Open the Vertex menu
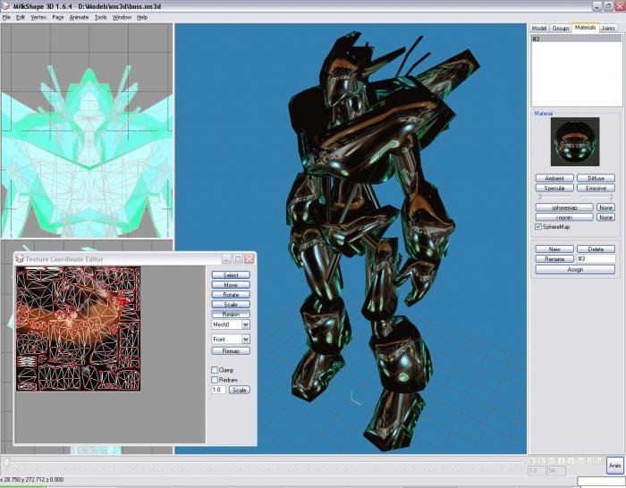The image size is (626, 488). coord(38,17)
